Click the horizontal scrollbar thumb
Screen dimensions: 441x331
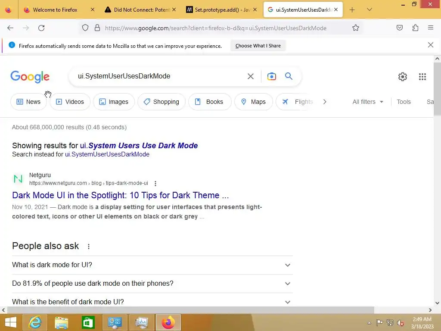tap(190, 310)
